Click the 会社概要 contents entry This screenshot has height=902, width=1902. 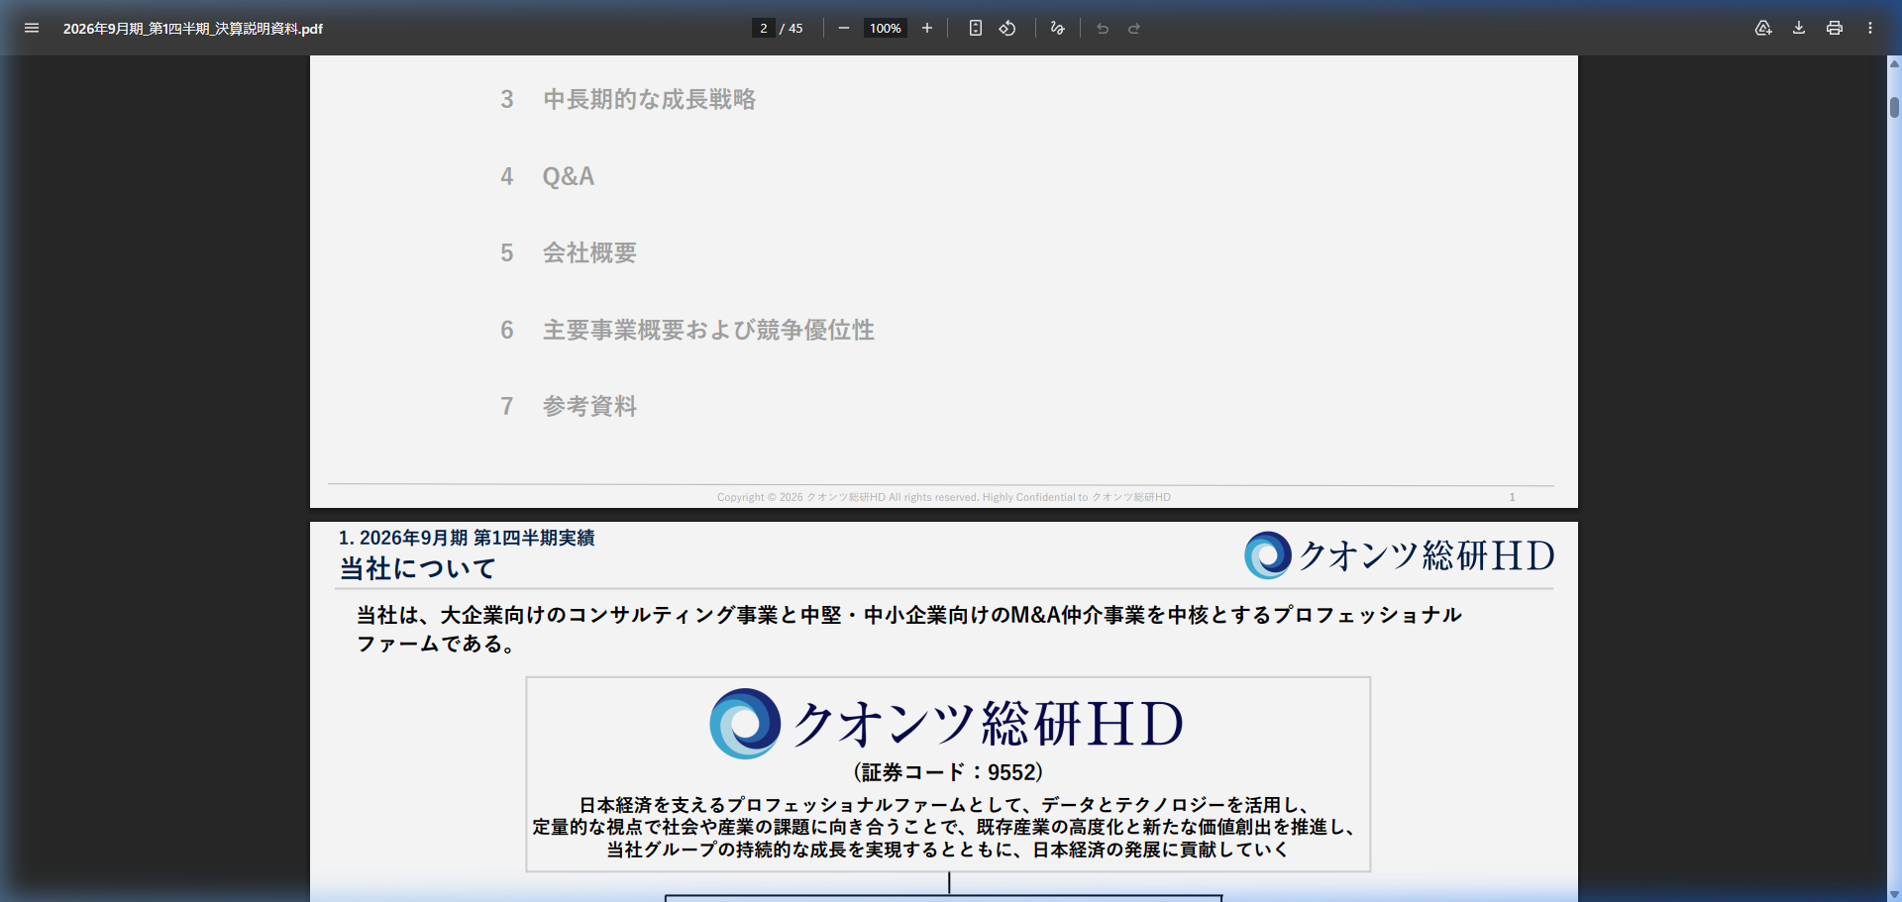[x=589, y=252]
